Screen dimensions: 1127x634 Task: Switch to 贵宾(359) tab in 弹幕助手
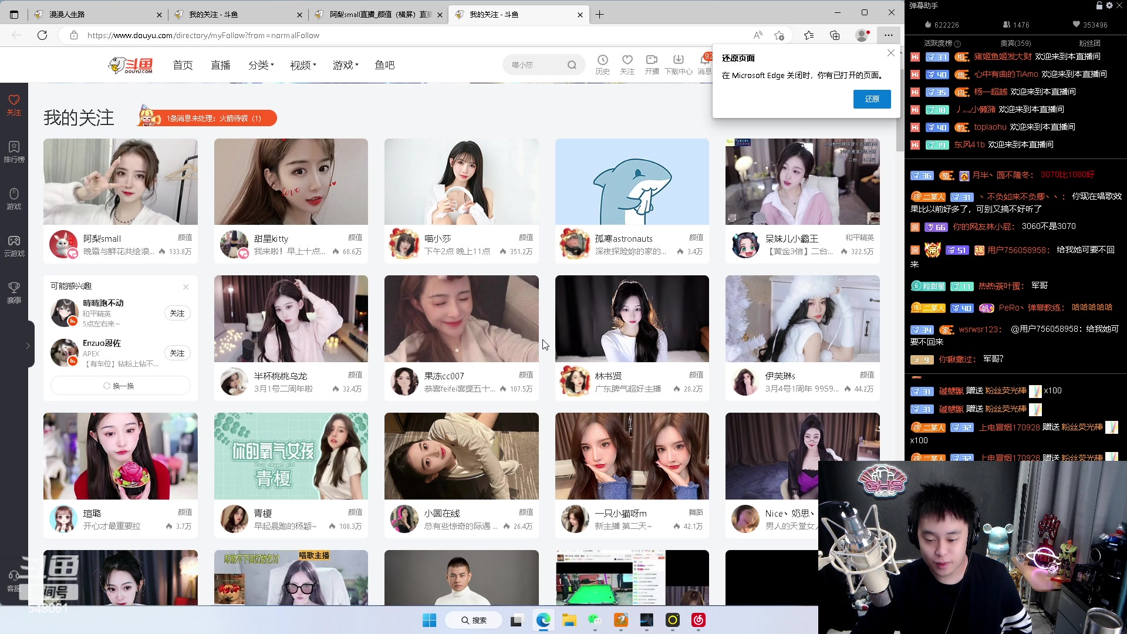tap(1015, 43)
